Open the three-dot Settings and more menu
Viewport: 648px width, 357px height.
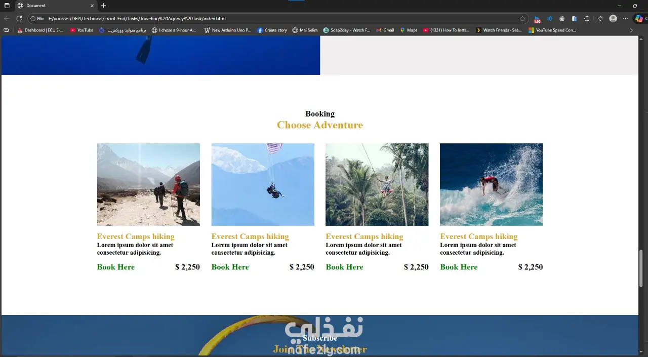(x=625, y=18)
